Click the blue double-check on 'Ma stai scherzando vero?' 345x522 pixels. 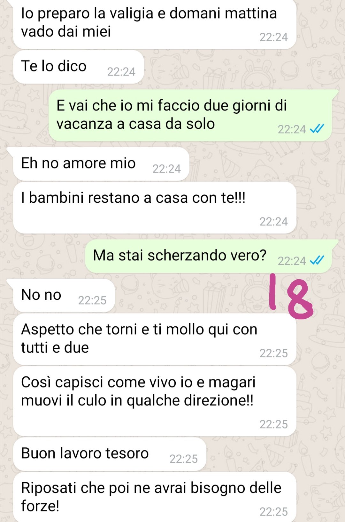(x=317, y=260)
